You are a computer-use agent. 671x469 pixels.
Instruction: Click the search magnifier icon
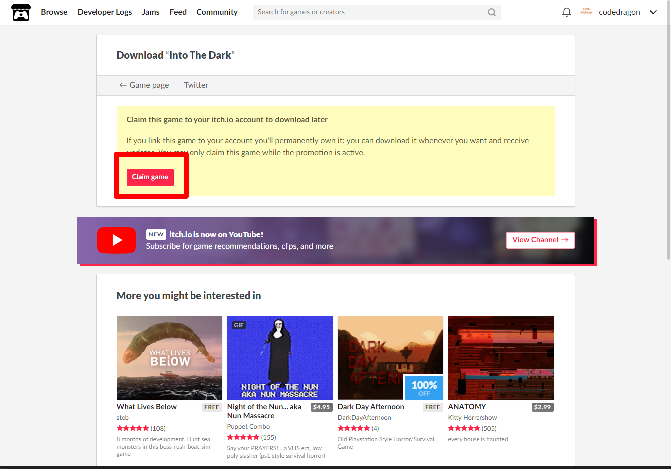(491, 12)
